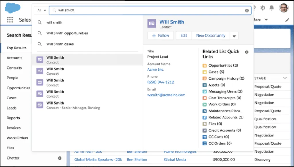The width and height of the screenshot is (294, 167).
Task: Click the Edit button
Action: pyautogui.click(x=183, y=36)
